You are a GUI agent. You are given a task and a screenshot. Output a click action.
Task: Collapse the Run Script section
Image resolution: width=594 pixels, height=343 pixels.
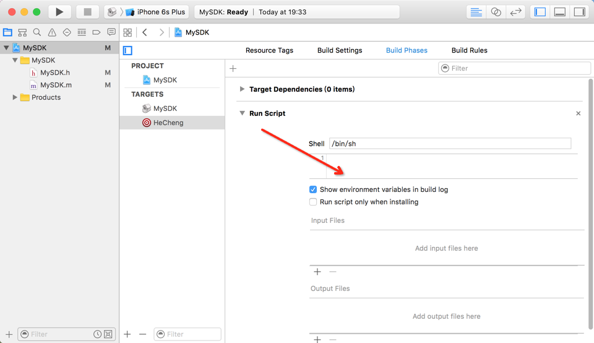pyautogui.click(x=242, y=113)
